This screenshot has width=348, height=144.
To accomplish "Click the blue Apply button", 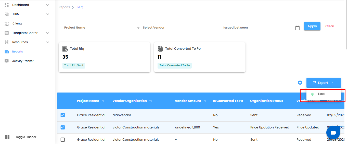I will 312,26.
